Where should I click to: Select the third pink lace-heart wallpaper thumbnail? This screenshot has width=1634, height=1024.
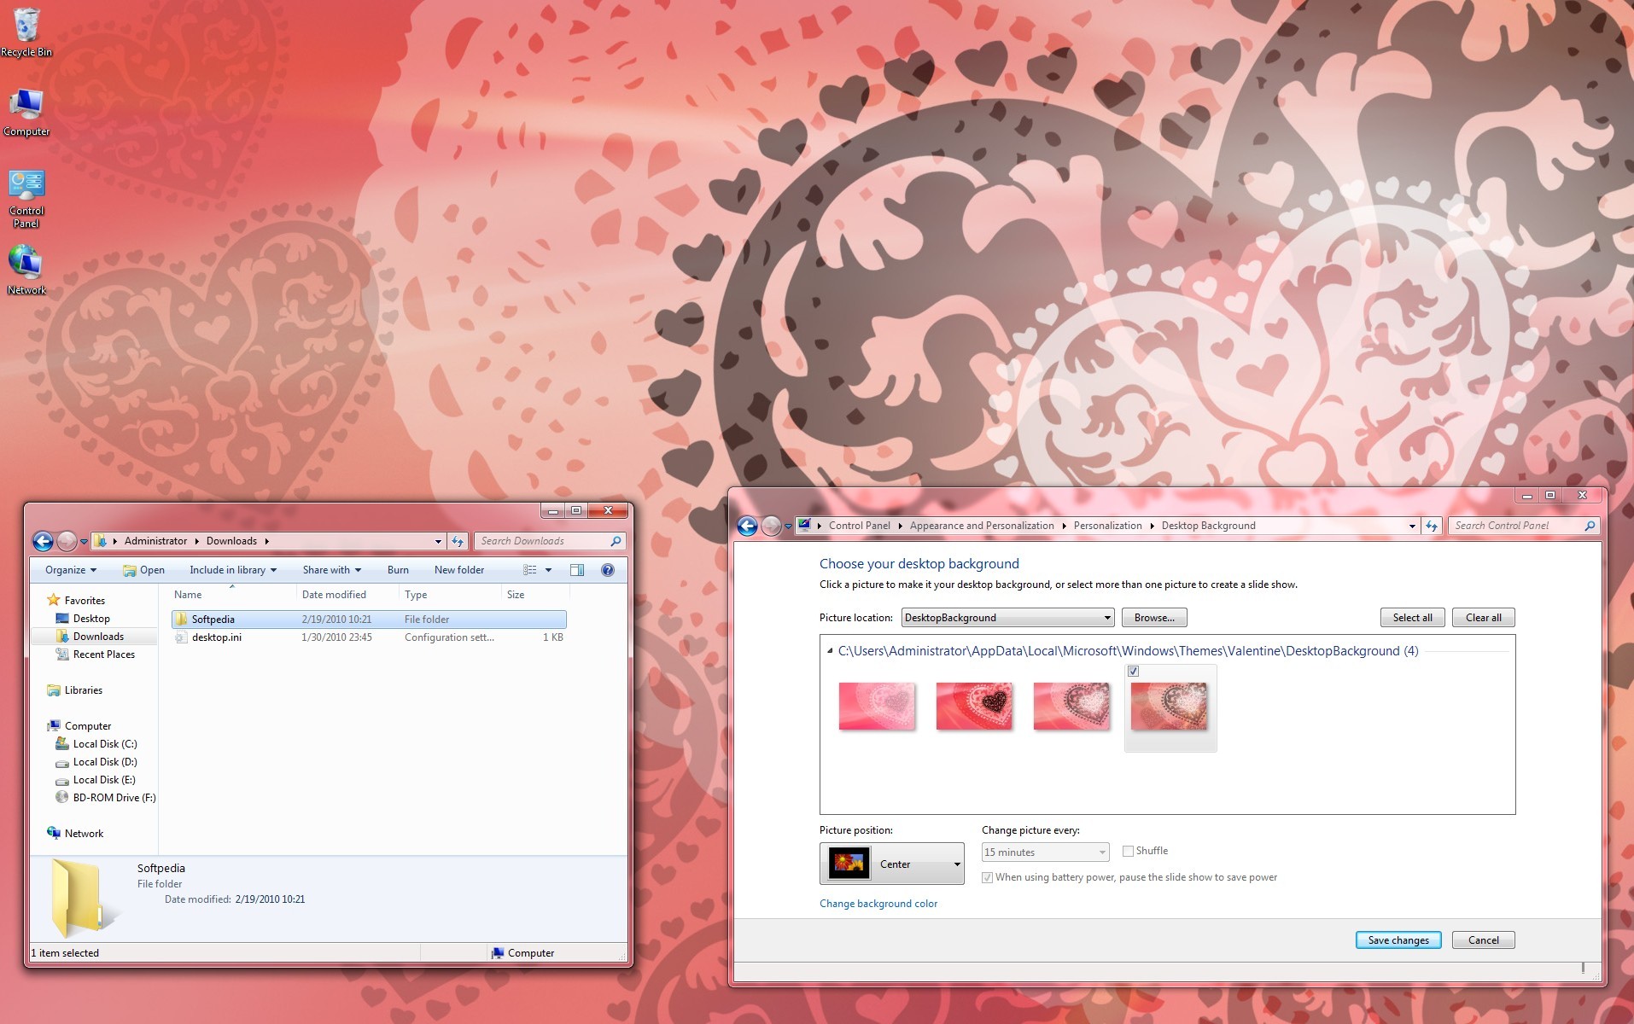point(1071,706)
